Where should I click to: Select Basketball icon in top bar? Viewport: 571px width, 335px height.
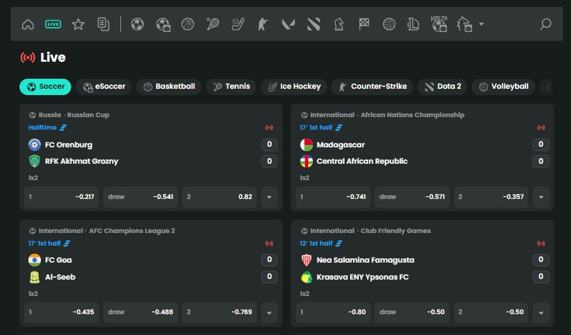point(188,25)
